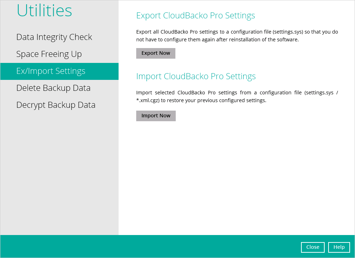Image resolution: width=355 pixels, height=258 pixels.
Task: Click the Export CloudBacko Pro Settings heading
Action: point(195,16)
